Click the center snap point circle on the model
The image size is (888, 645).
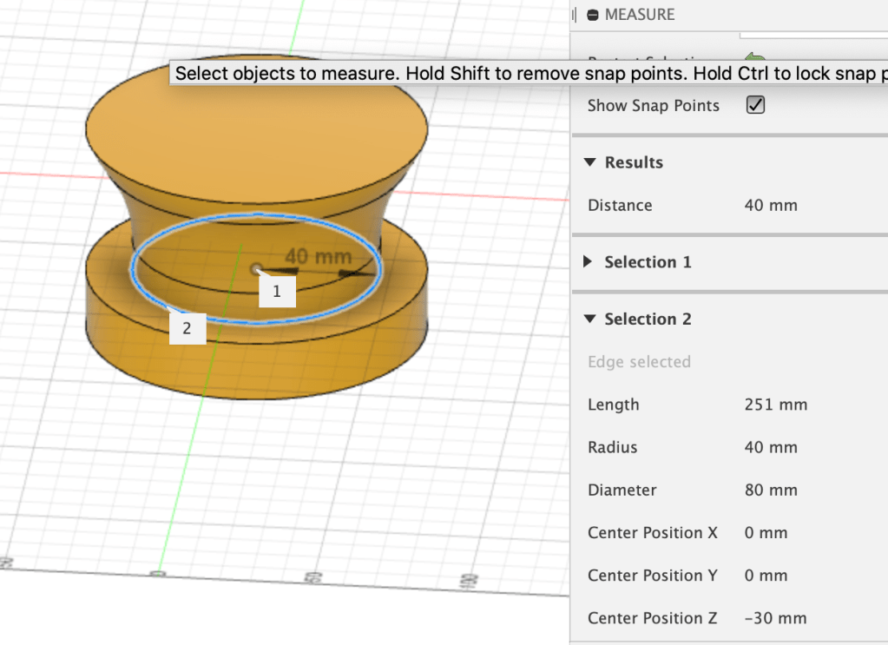(257, 268)
